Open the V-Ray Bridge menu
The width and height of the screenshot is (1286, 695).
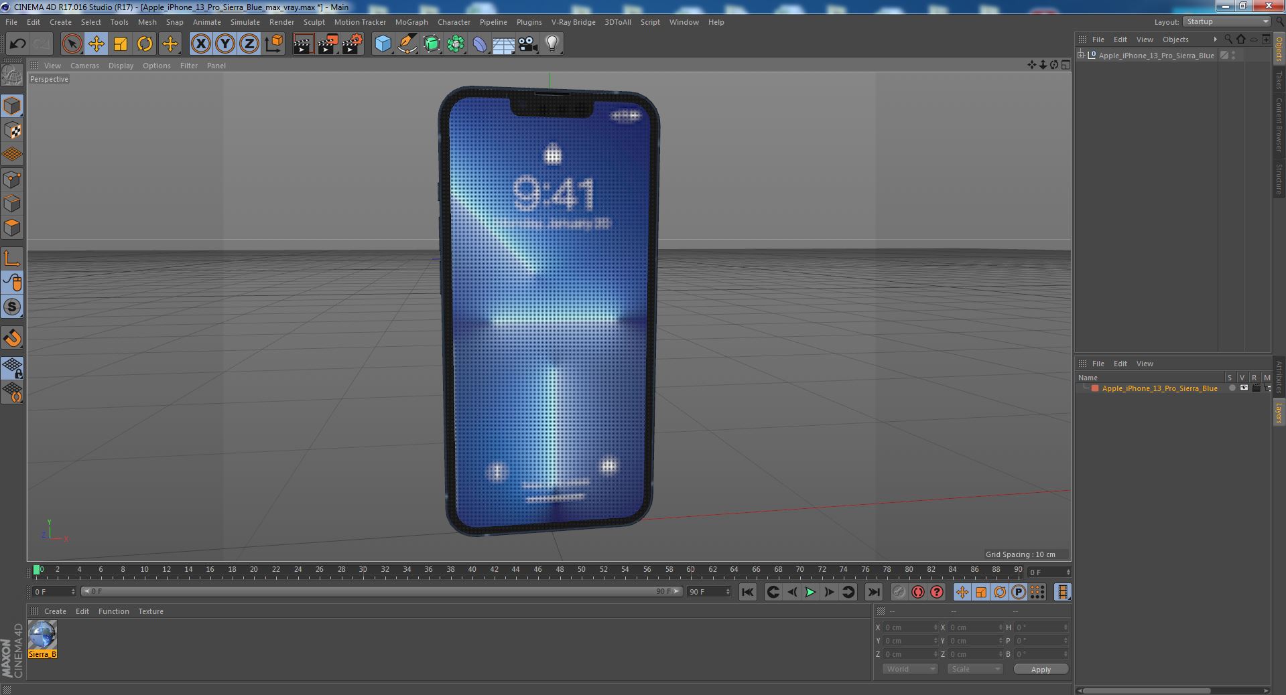click(x=573, y=22)
